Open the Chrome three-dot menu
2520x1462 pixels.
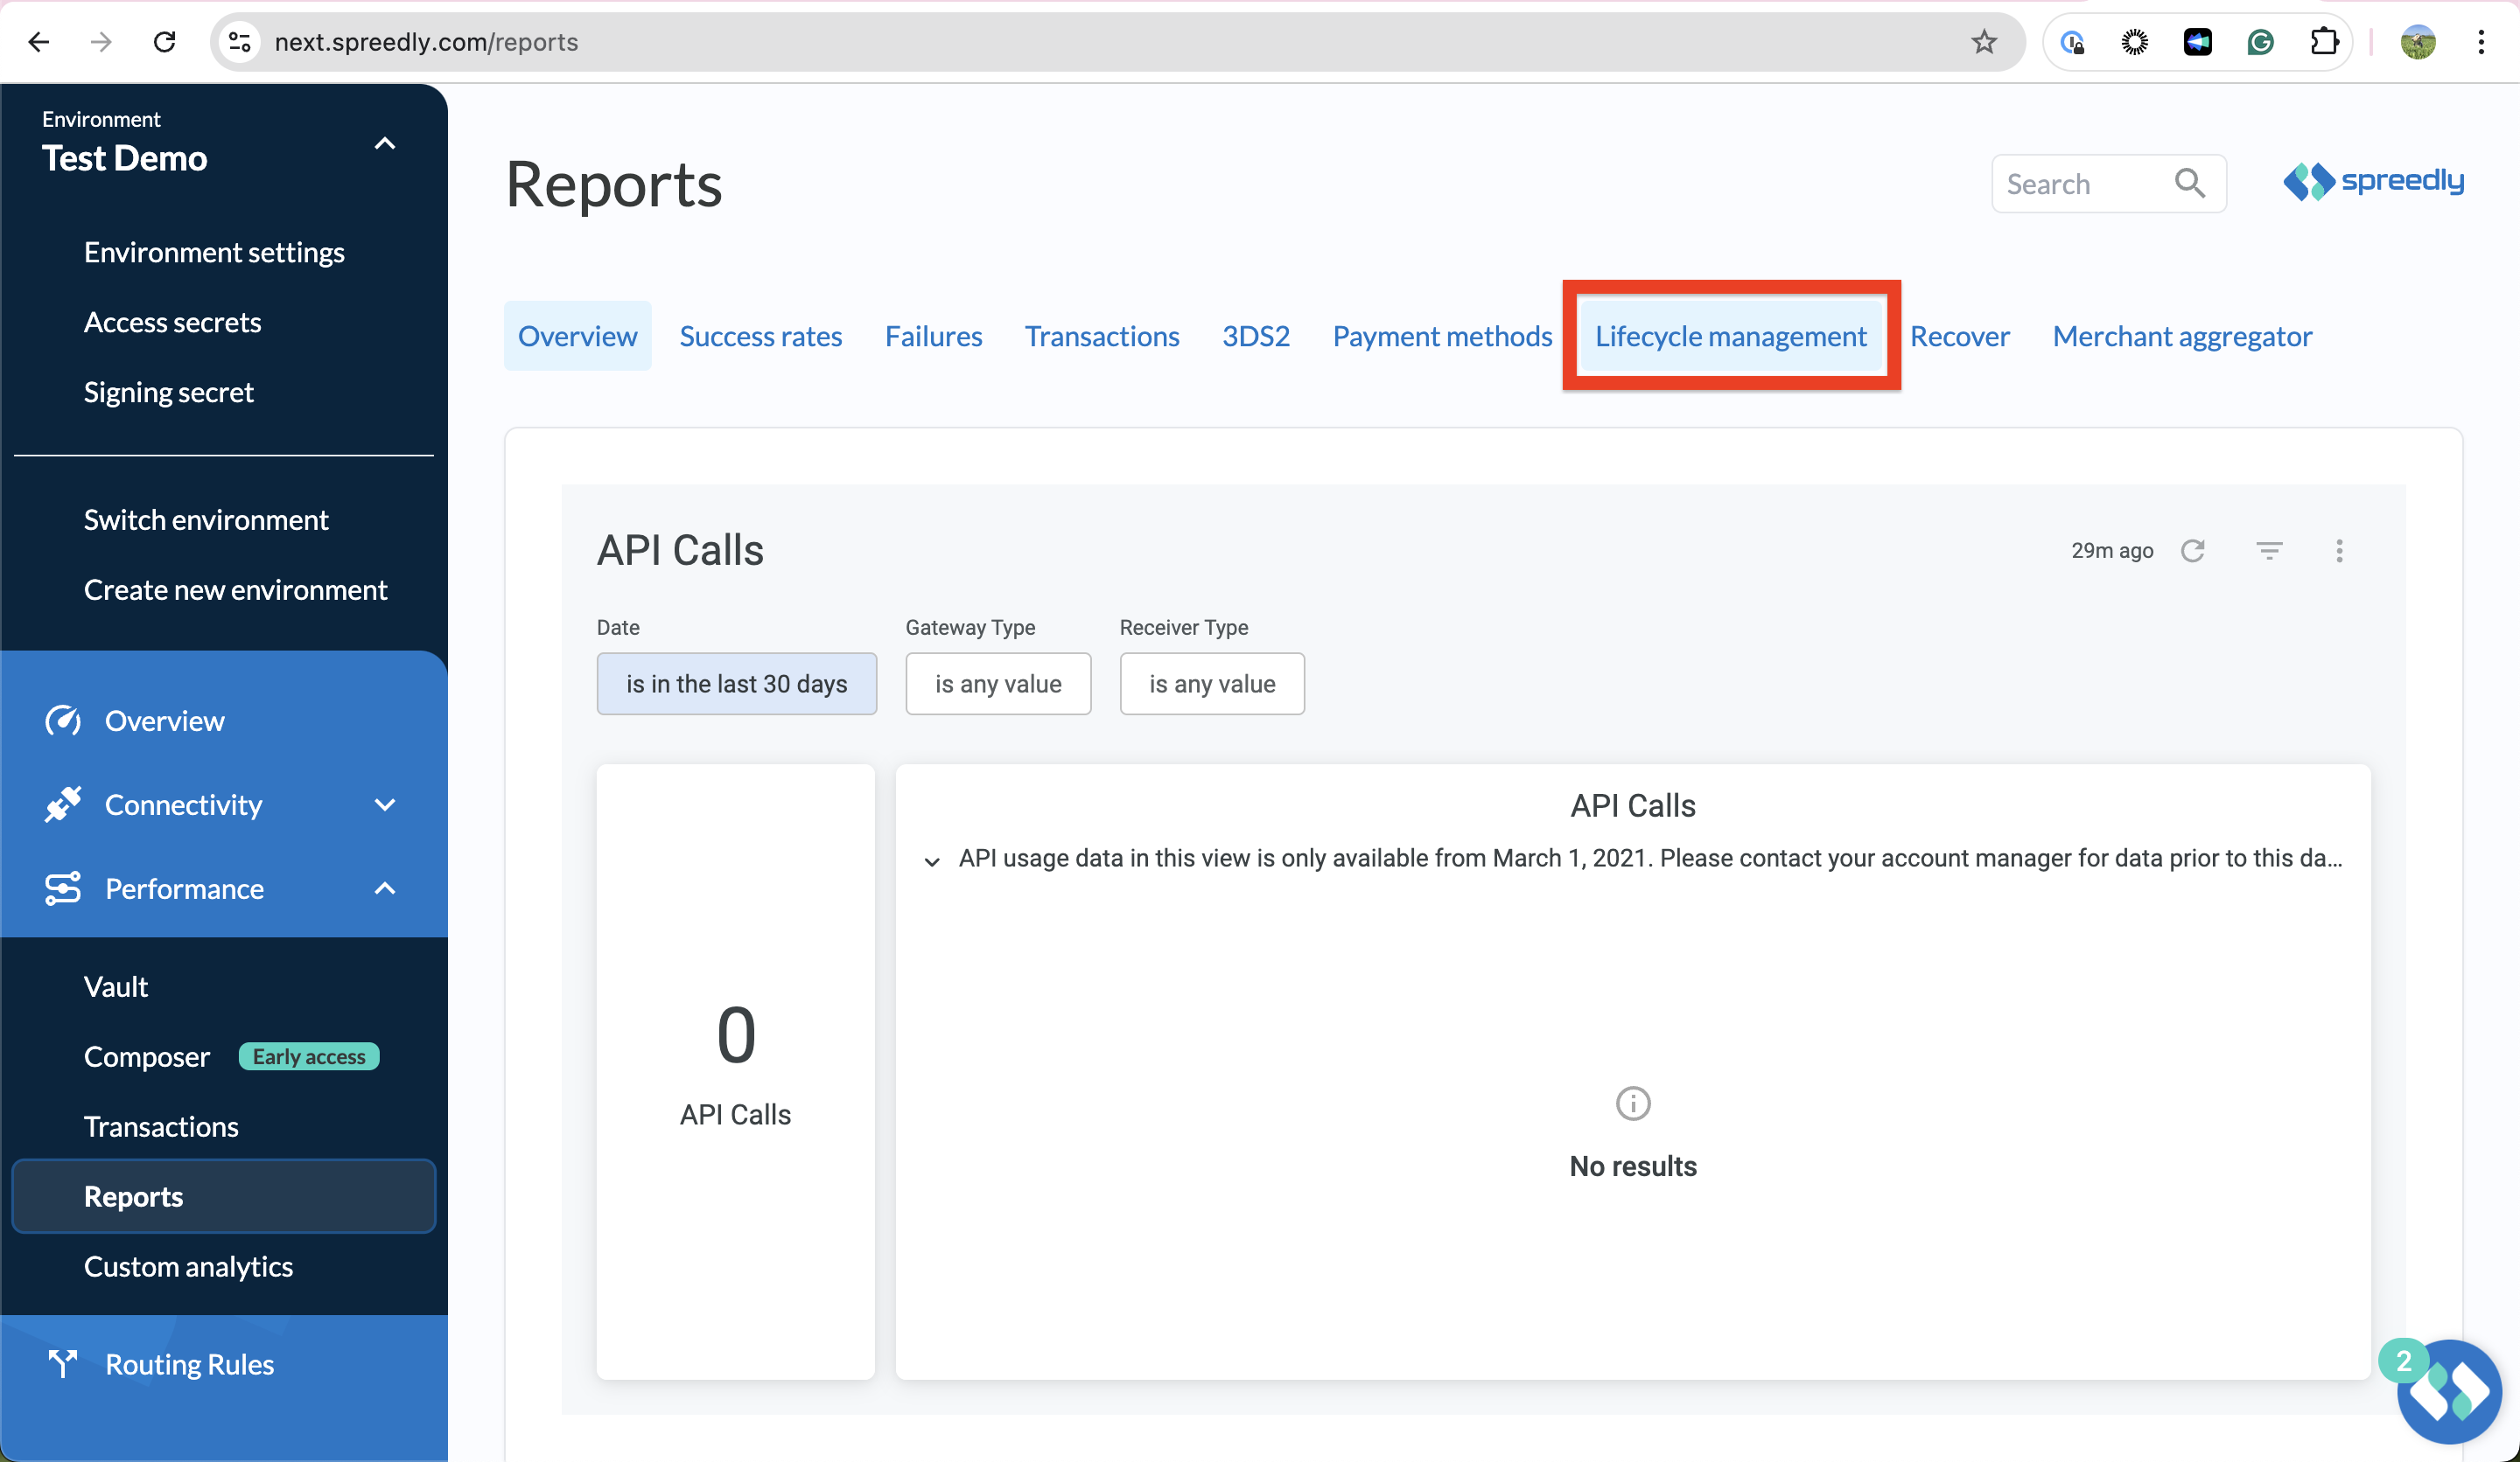pos(2481,42)
